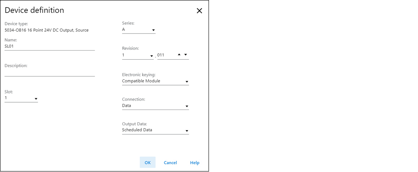Decrement minor revision with down arrow
Image resolution: width=418 pixels, height=172 pixels.
[x=186, y=55]
